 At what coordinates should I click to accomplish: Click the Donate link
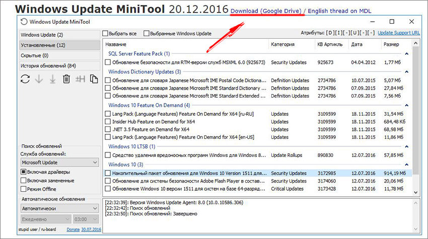click(x=73, y=229)
